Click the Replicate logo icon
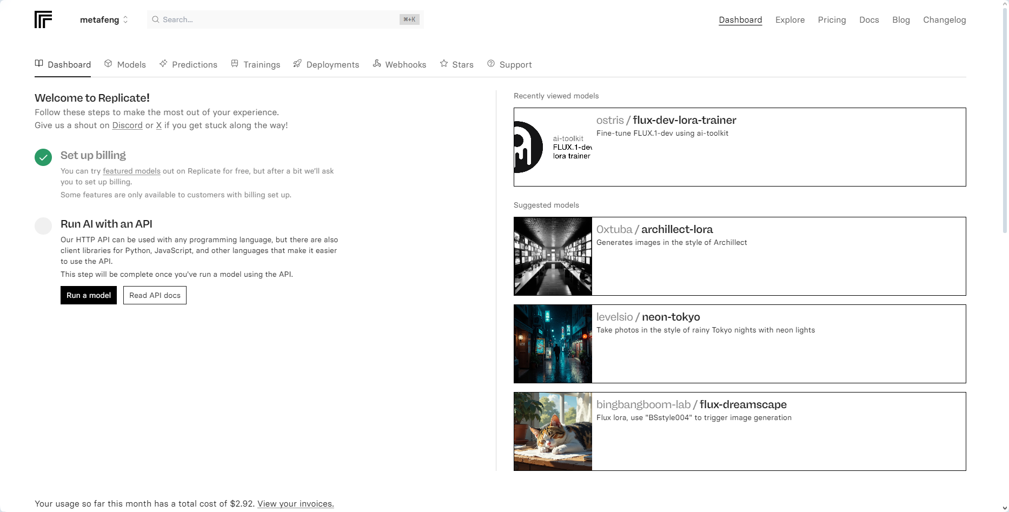 pyautogui.click(x=43, y=19)
